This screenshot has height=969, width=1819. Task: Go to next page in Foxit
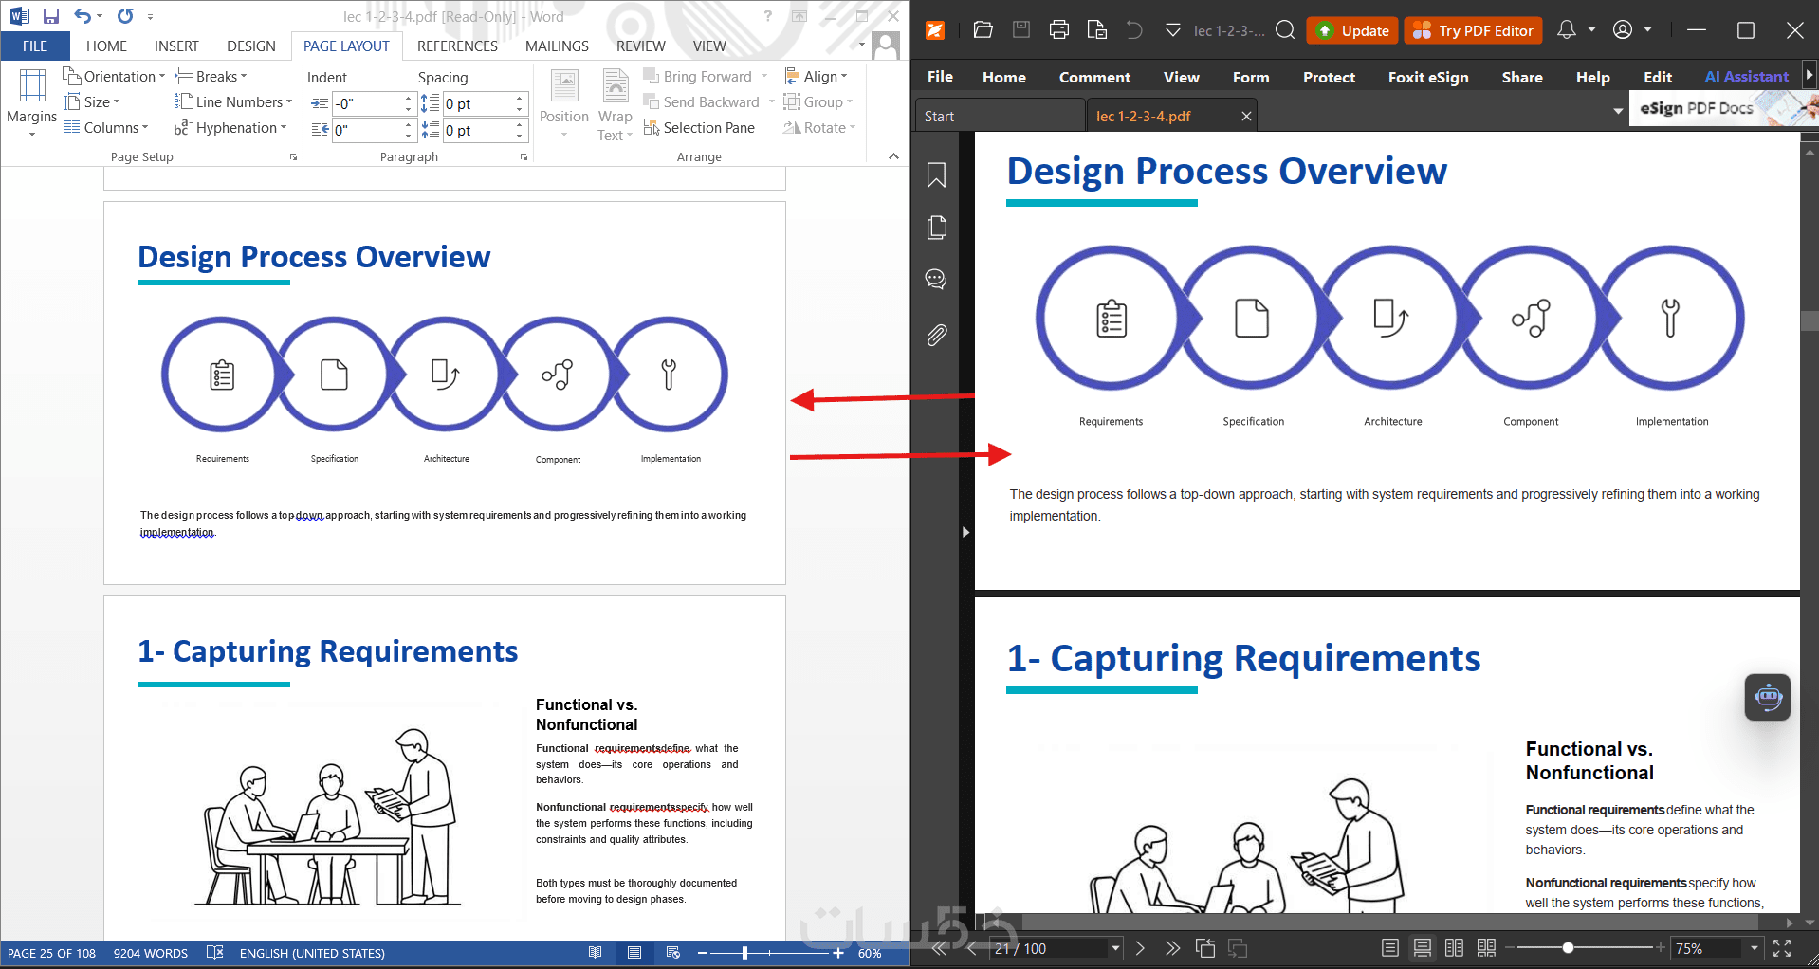coord(1141,948)
